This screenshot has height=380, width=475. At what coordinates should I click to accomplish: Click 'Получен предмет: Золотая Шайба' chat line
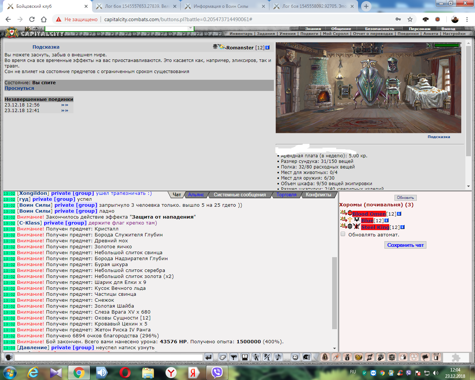(x=90, y=306)
